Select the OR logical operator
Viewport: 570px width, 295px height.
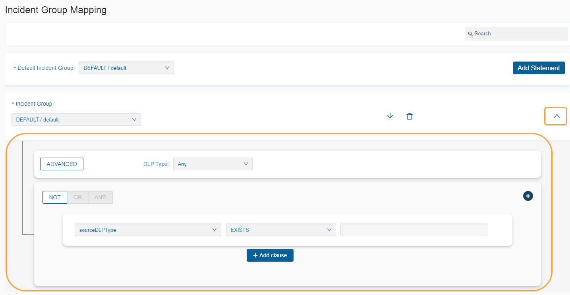[x=77, y=197]
